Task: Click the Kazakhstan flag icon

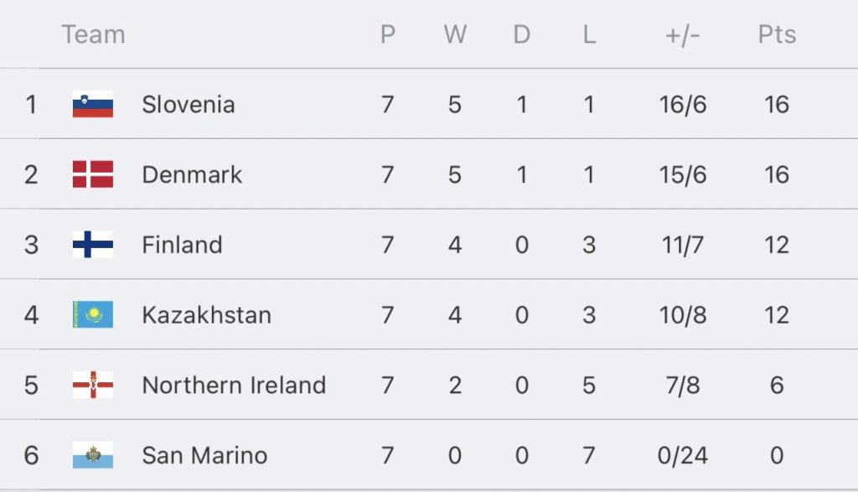Action: coord(93,314)
